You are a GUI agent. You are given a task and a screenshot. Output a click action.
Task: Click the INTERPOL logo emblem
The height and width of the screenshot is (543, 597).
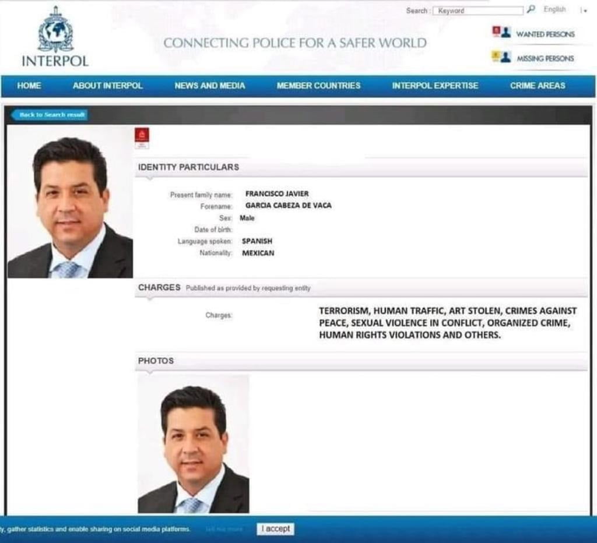pos(55,30)
